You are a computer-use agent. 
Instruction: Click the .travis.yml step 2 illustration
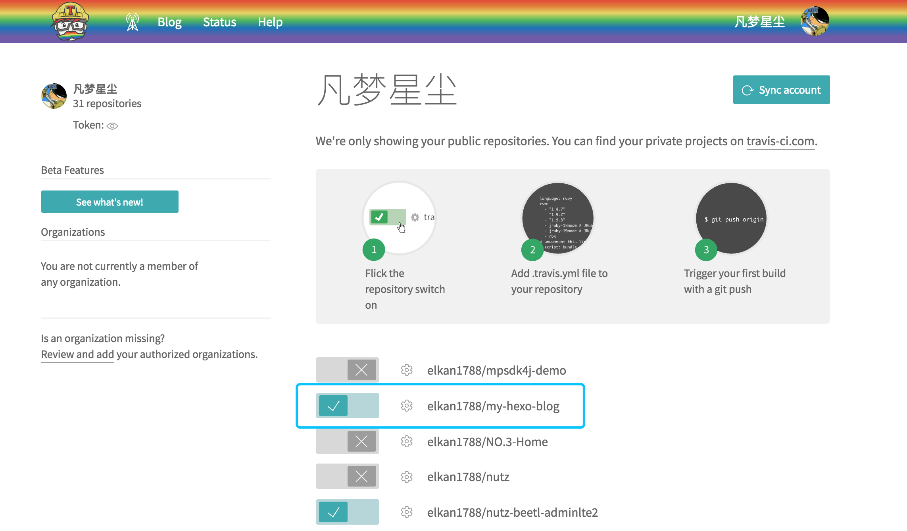click(x=558, y=218)
